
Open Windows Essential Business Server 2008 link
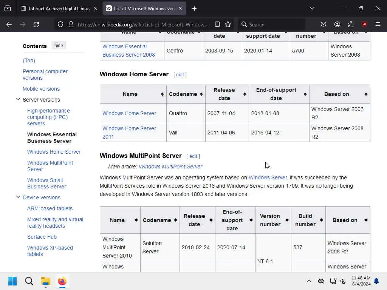tap(128, 51)
